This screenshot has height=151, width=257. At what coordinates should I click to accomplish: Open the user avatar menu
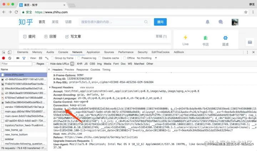click(x=235, y=22)
